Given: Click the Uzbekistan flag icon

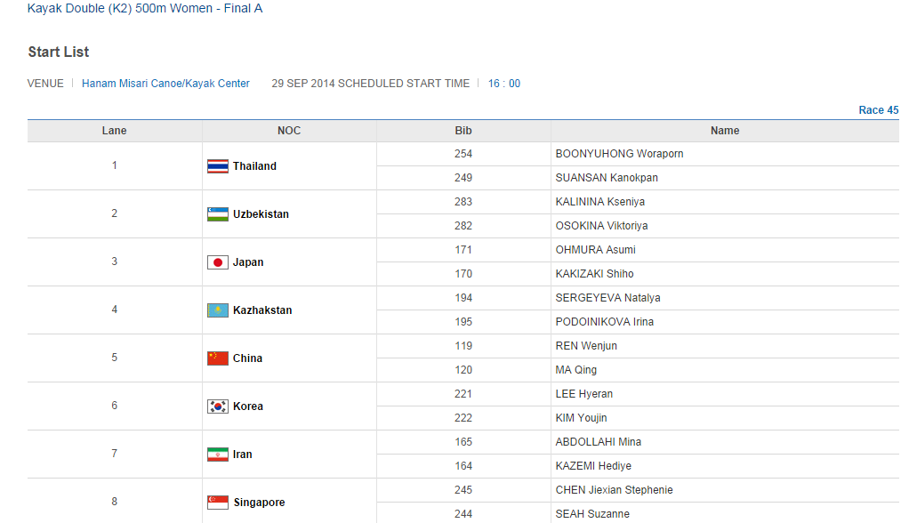Looking at the screenshot, I should (x=218, y=214).
